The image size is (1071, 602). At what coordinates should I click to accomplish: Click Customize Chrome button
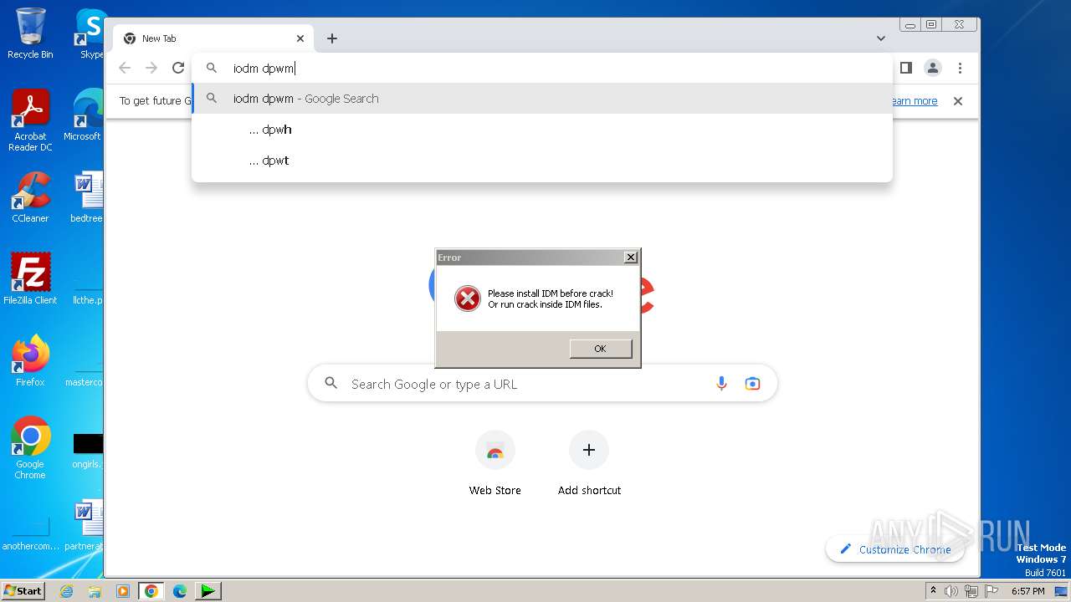(x=894, y=549)
